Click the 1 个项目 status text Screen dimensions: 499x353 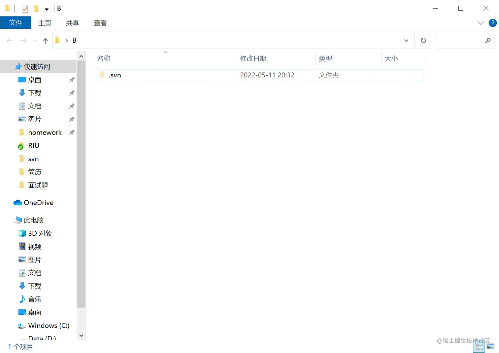click(20, 347)
